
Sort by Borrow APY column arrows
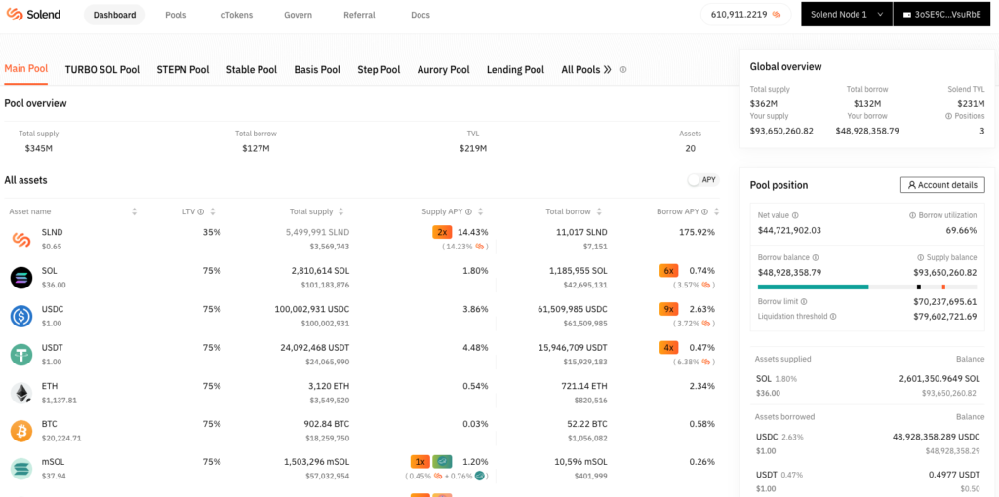pyautogui.click(x=717, y=211)
